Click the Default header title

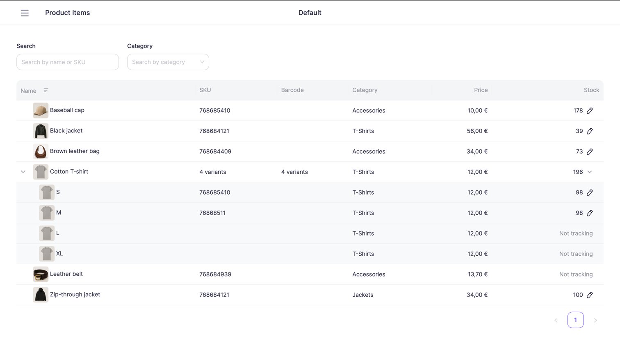(x=310, y=13)
